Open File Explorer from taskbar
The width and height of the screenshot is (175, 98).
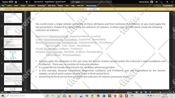click(x=59, y=96)
